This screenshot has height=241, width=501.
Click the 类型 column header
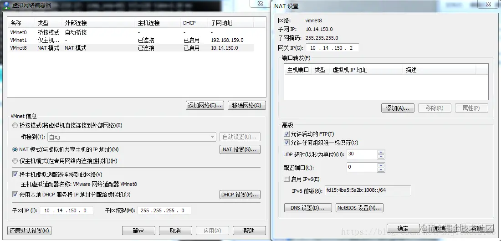click(48, 23)
